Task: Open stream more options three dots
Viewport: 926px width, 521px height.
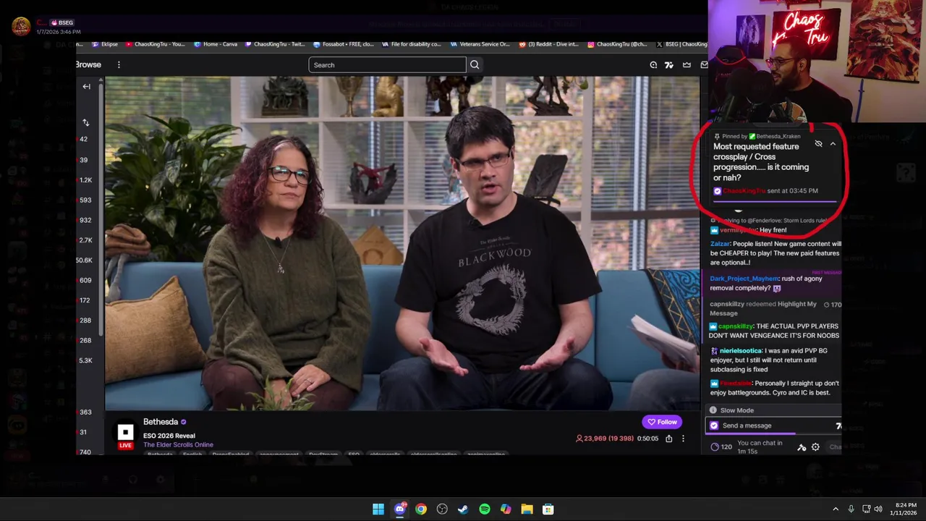Action: pyautogui.click(x=683, y=439)
